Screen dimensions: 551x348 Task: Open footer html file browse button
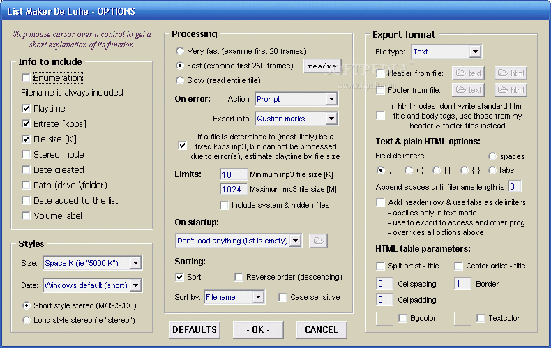(x=511, y=90)
